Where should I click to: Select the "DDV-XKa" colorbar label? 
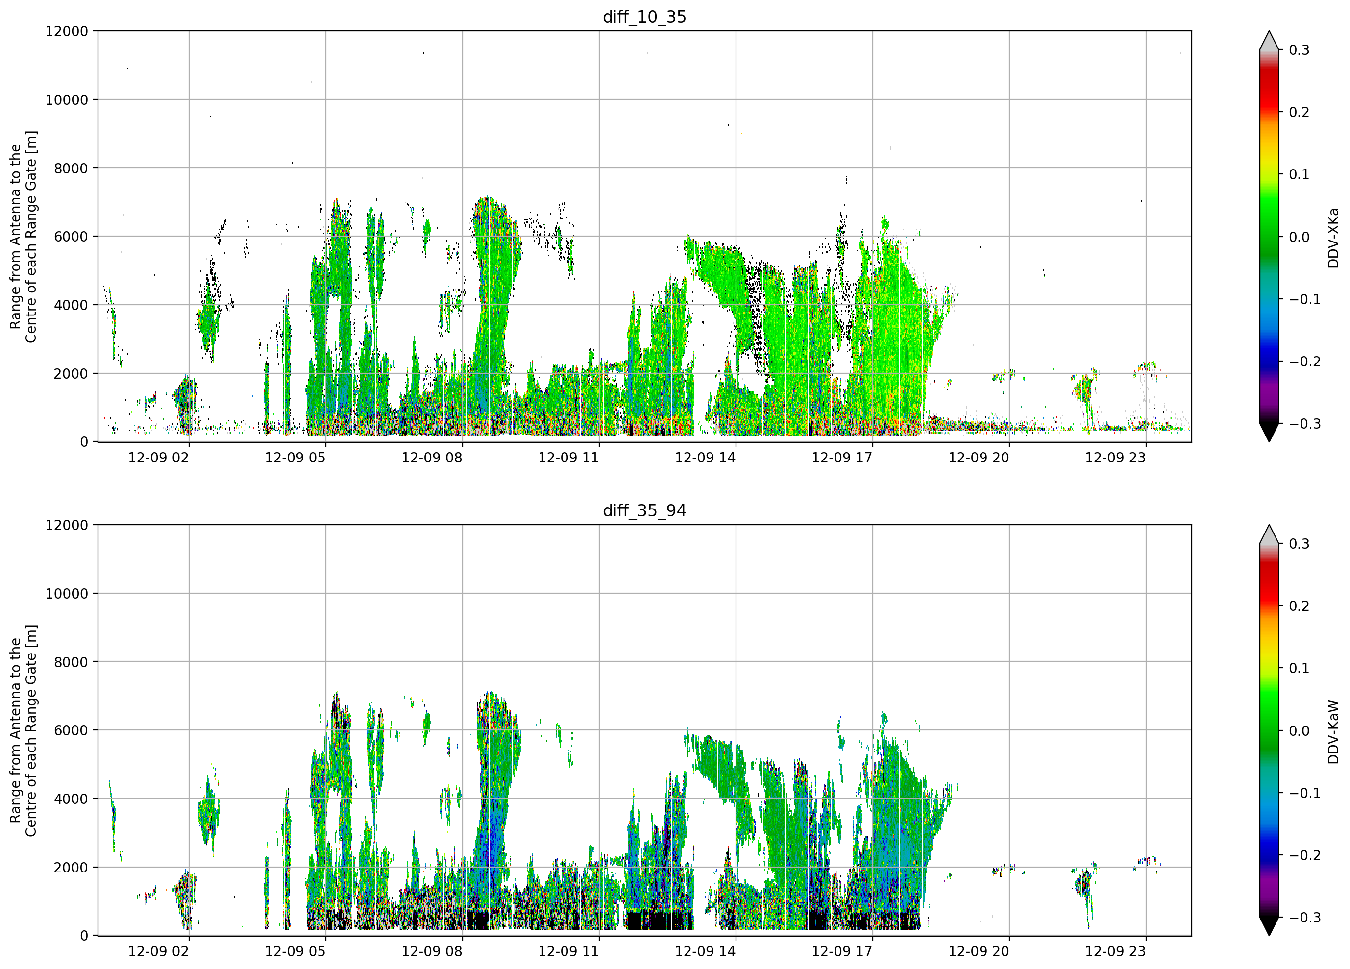pos(1333,238)
